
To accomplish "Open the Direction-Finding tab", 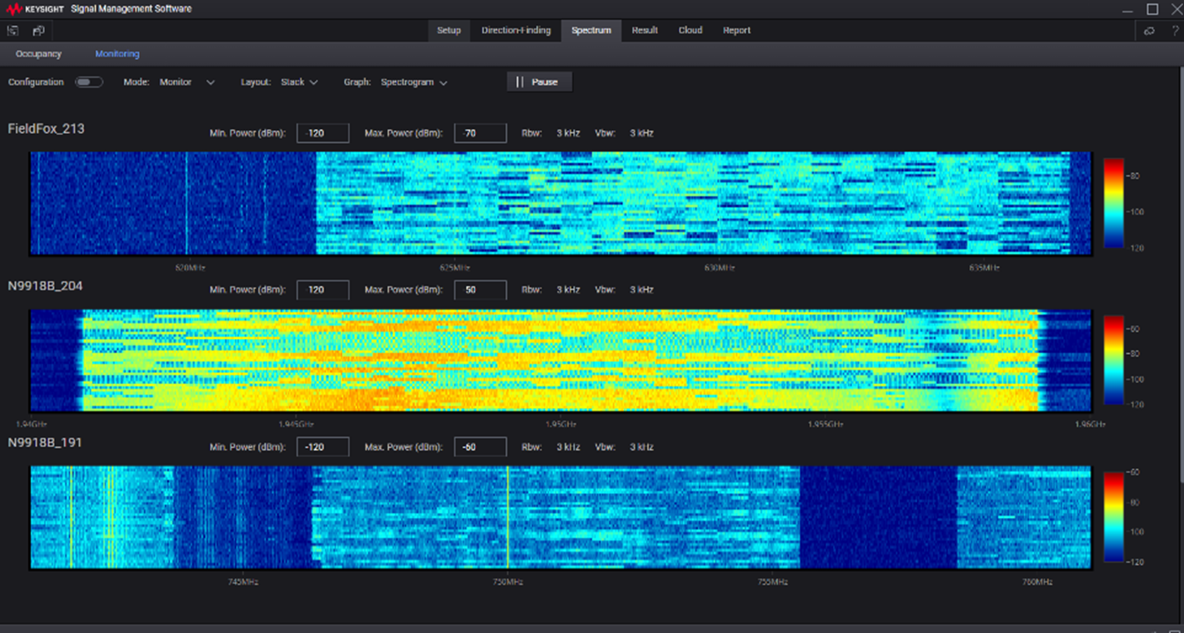I will pos(516,31).
